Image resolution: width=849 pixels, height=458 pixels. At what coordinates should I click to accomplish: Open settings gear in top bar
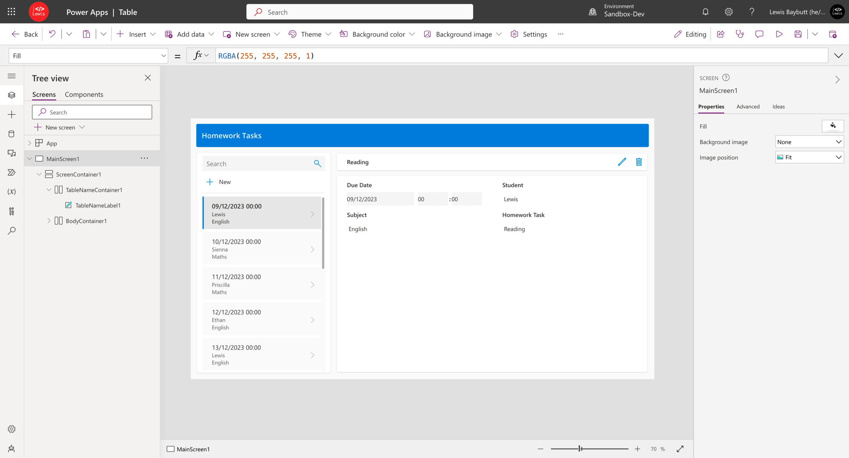tap(729, 12)
